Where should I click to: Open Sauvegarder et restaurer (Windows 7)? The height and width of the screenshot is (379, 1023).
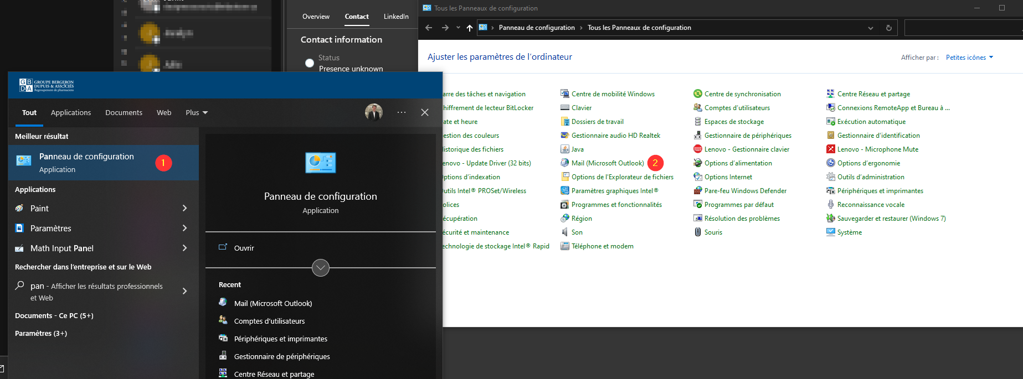pyautogui.click(x=886, y=219)
